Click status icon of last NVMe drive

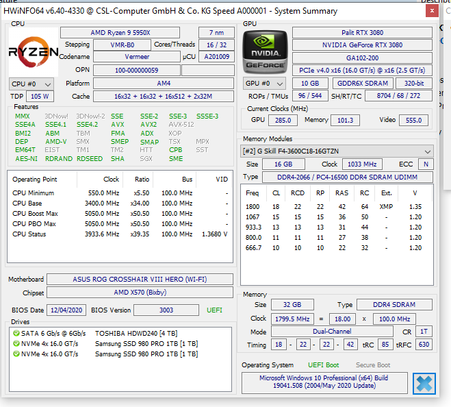point(16,354)
